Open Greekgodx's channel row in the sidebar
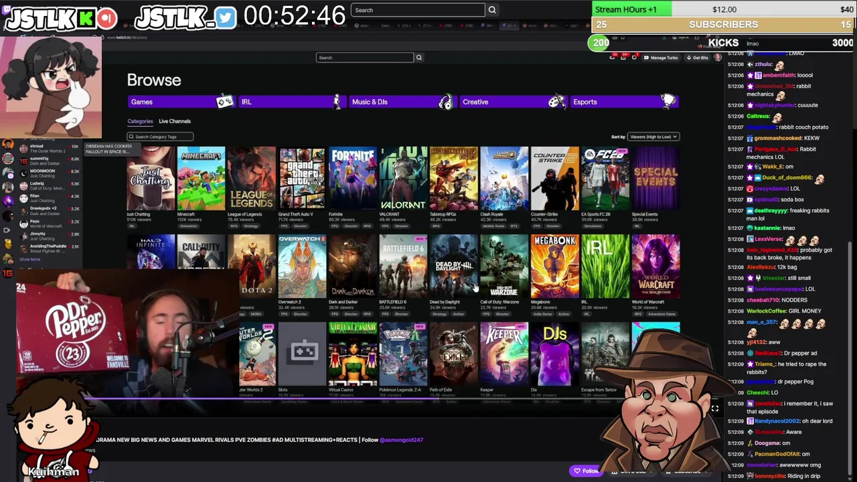857x482 pixels. 50,210
